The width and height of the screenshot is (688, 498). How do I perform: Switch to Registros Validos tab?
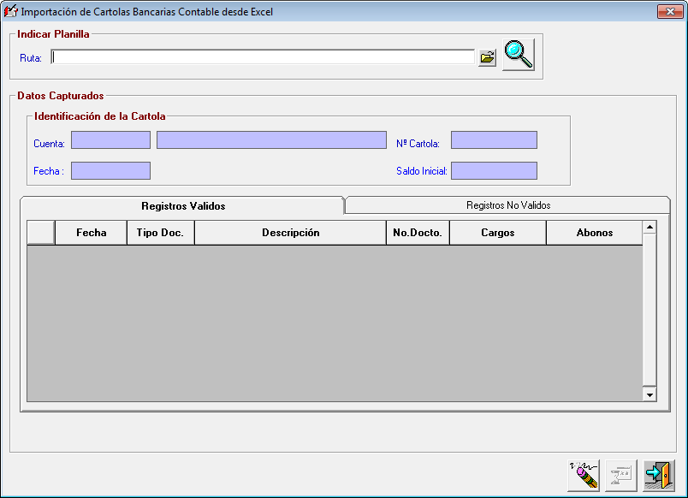coord(183,205)
